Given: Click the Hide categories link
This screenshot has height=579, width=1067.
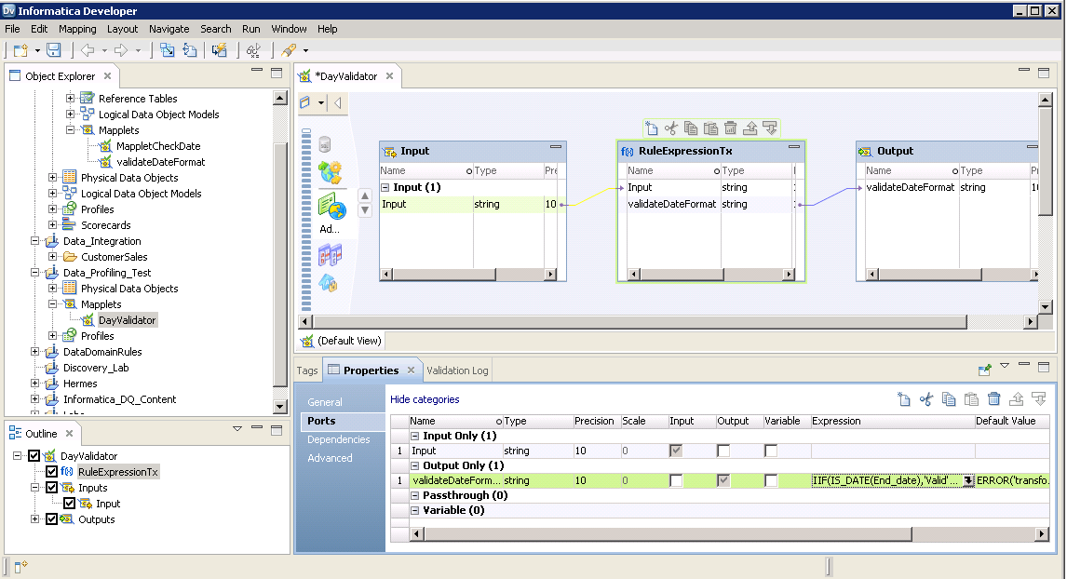Looking at the screenshot, I should [425, 399].
